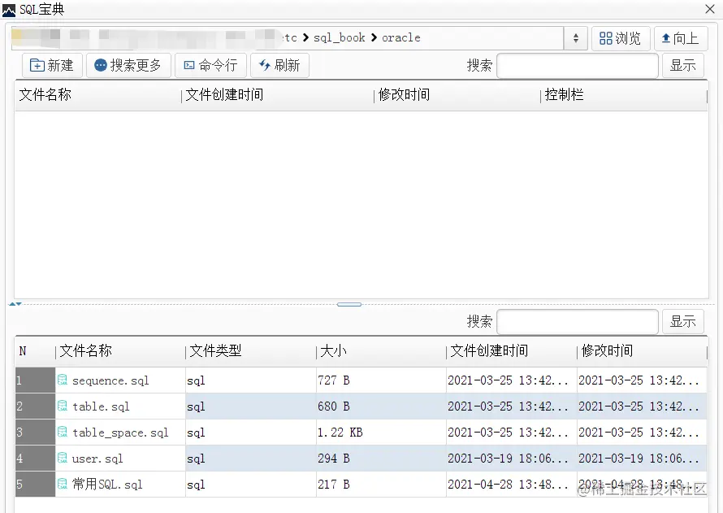Click the 217 B size cell
Screen dimensions: 723x513
(x=381, y=484)
